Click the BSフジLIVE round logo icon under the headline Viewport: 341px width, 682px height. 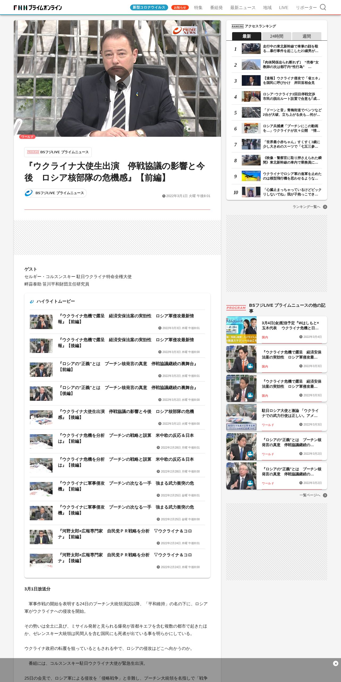[x=29, y=193]
